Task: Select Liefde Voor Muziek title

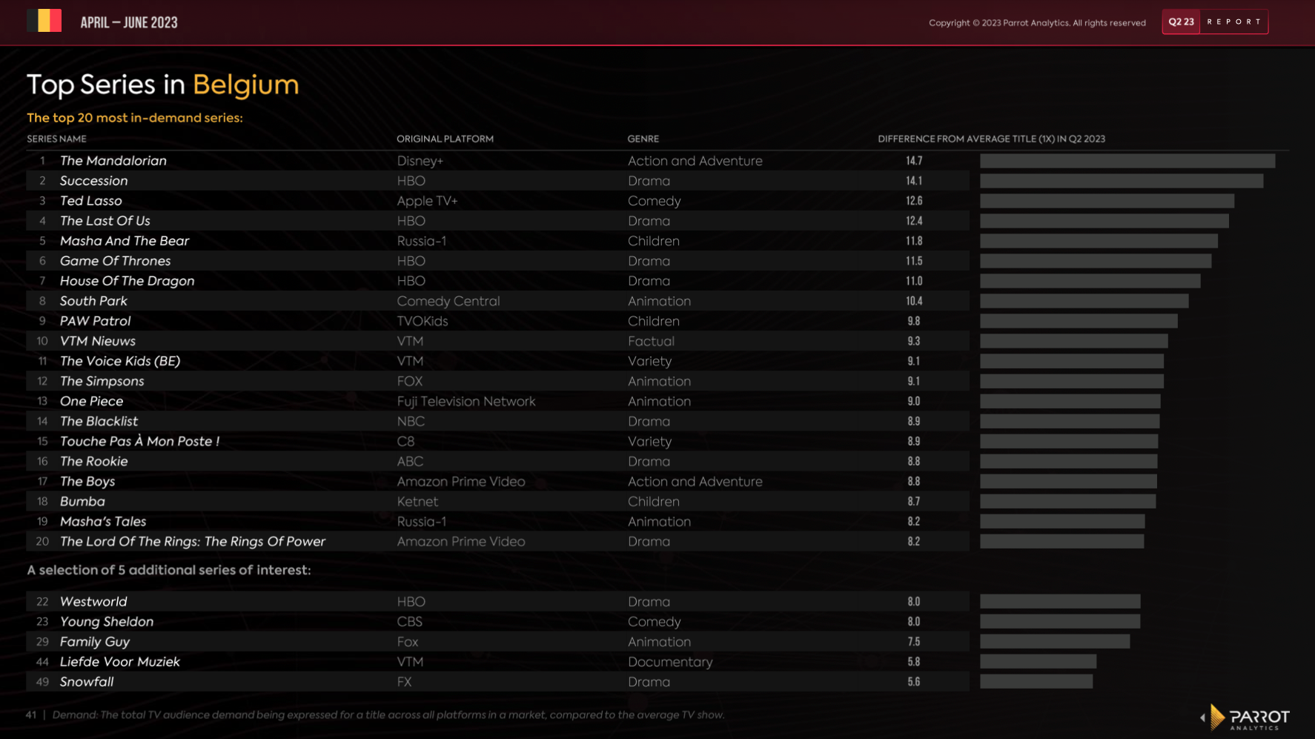Action: [x=119, y=662]
